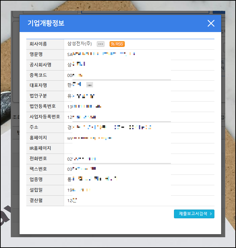
Task: Click the 주소 label cell
Action: click(x=45, y=128)
